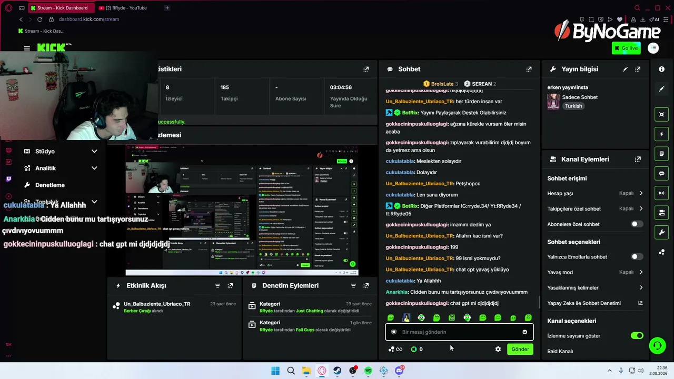Toggle the chat bubble icon in right sidebar

click(x=662, y=173)
